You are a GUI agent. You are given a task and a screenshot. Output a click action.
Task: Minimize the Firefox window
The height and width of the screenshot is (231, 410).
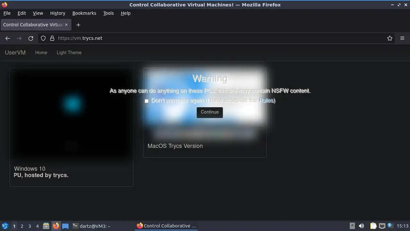pyautogui.click(x=393, y=5)
